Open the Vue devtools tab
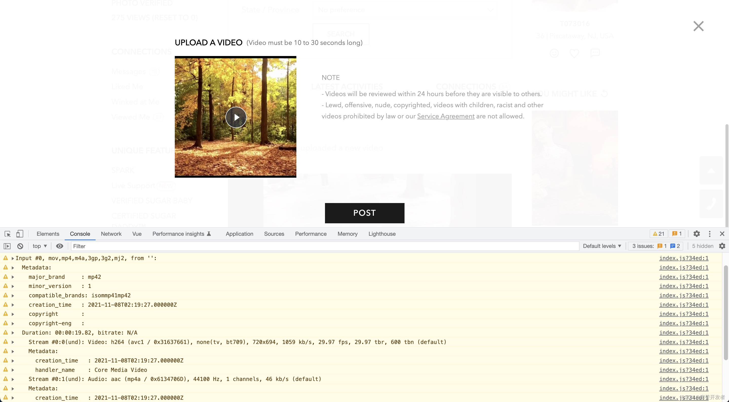The image size is (729, 402). [x=137, y=234]
